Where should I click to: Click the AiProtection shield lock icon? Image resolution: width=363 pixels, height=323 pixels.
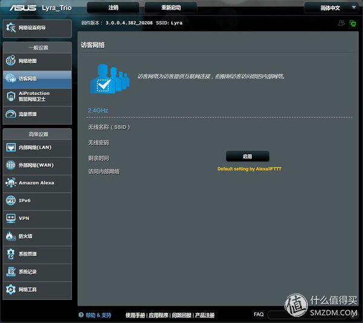(11, 96)
